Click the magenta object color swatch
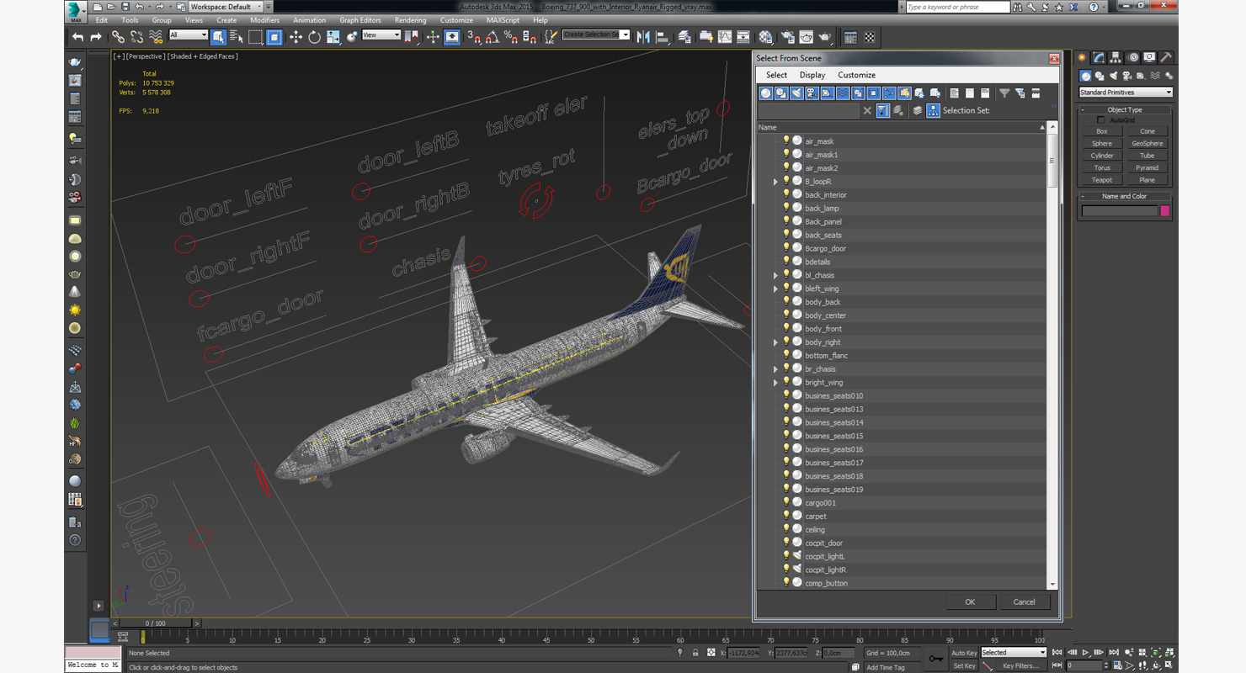The image size is (1246, 673). point(1165,211)
